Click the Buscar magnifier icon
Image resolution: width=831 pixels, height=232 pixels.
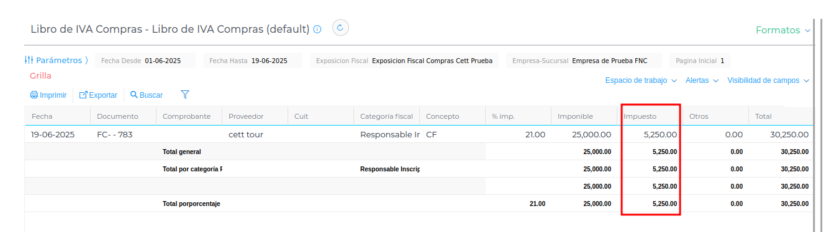coord(134,95)
